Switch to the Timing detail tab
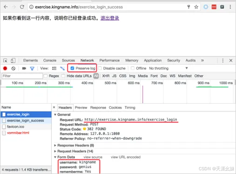 pos(130,107)
